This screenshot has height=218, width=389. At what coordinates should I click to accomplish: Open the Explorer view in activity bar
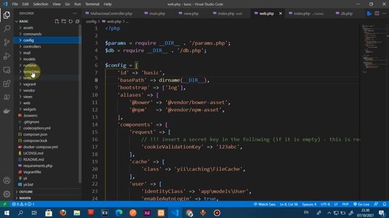[x=7, y=15]
